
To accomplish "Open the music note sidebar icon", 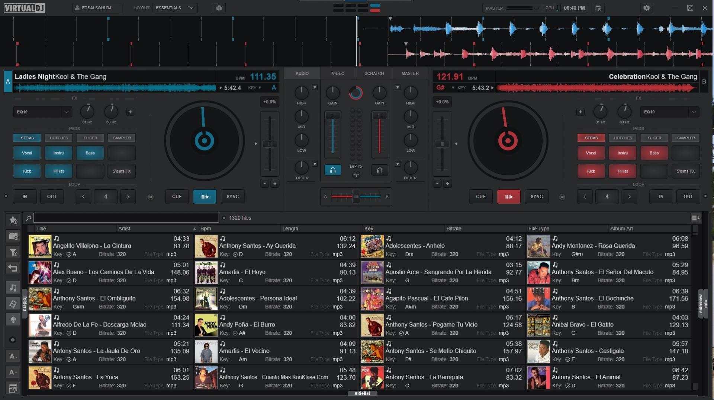I will (x=13, y=288).
